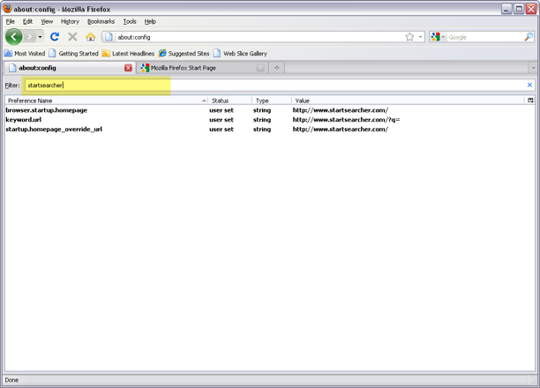Click the Stop loading X button

coord(72,36)
